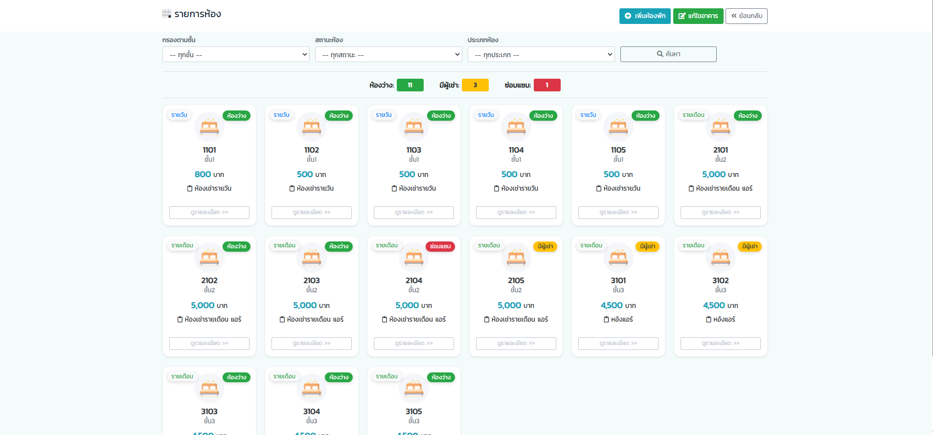Click the แก้ไขอาคาร edit building button
This screenshot has height=435, width=933.
point(698,16)
